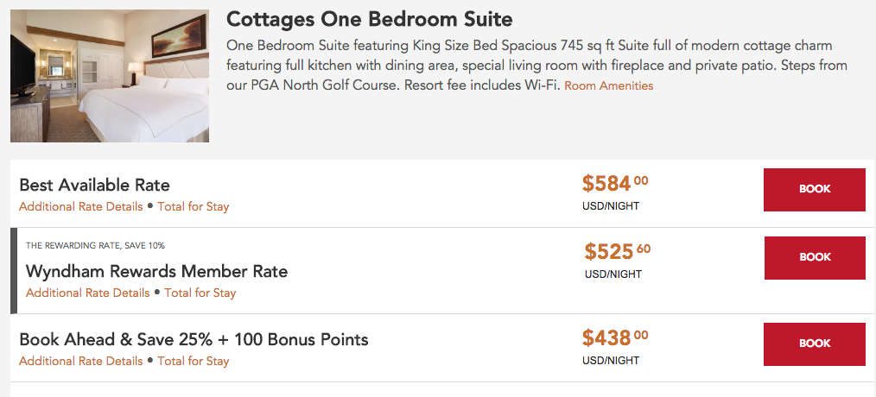876x397 pixels.
Task: Book the Book Ahead & Save 25% rate
Action: (814, 343)
